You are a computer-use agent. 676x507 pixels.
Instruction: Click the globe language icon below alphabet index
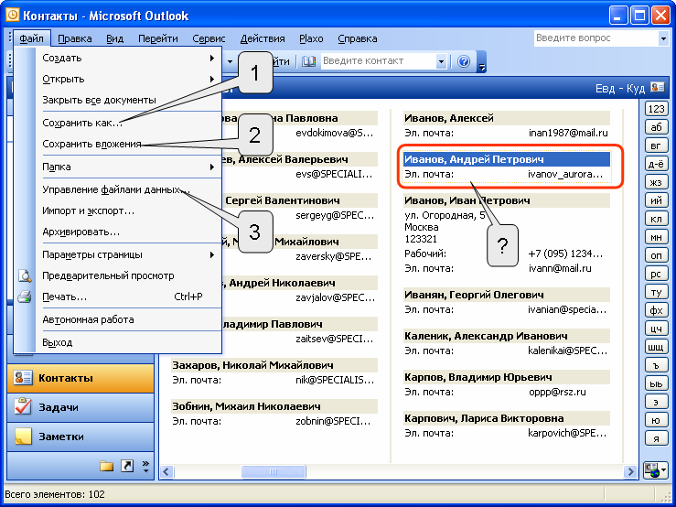(x=655, y=469)
